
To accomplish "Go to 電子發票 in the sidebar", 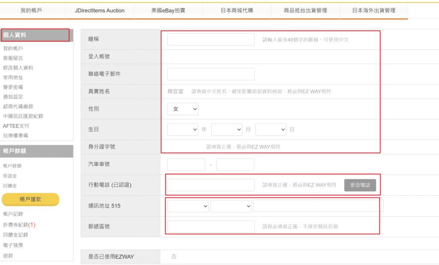I will click(x=13, y=245).
